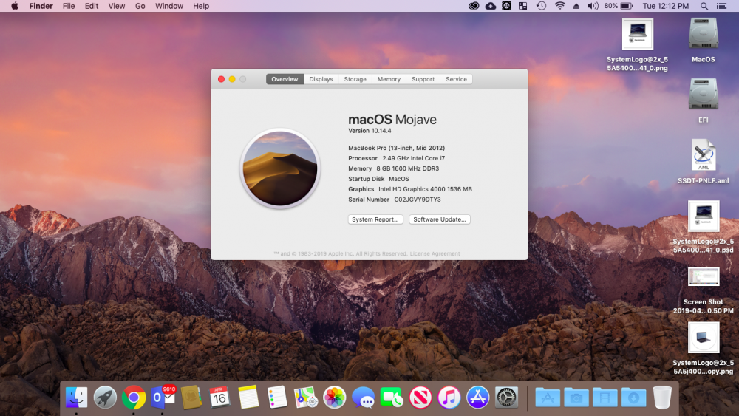Select the Memory tab

(389, 79)
